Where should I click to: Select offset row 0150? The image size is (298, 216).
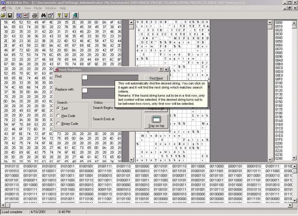[x=279, y=102]
